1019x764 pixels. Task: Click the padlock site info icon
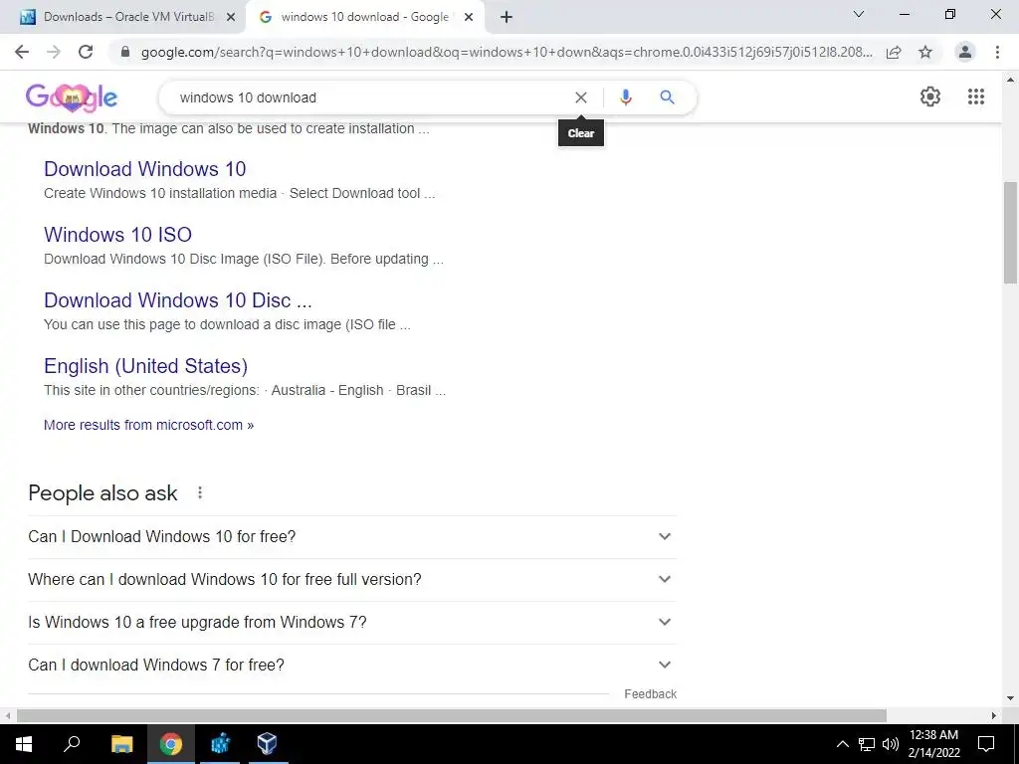125,52
